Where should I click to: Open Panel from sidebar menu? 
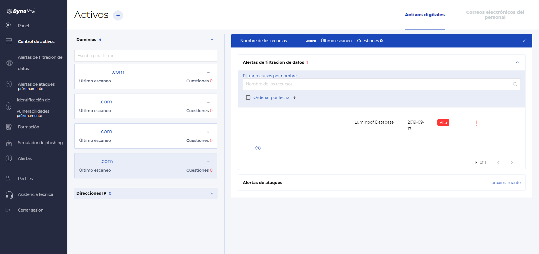click(24, 26)
